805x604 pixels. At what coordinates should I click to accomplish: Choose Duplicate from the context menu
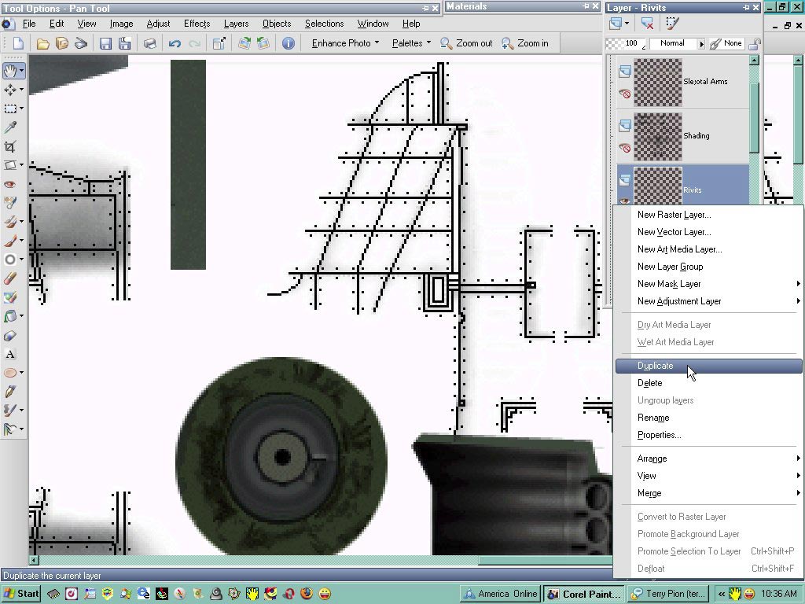(x=709, y=366)
